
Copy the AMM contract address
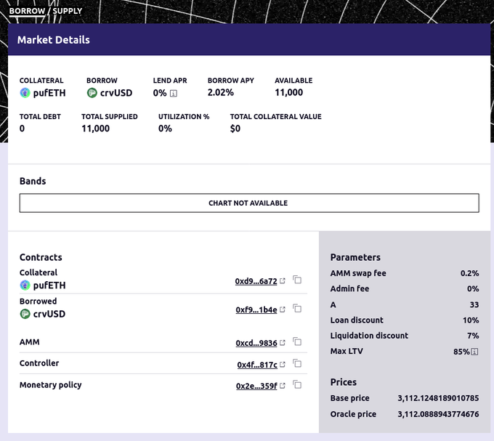point(297,341)
